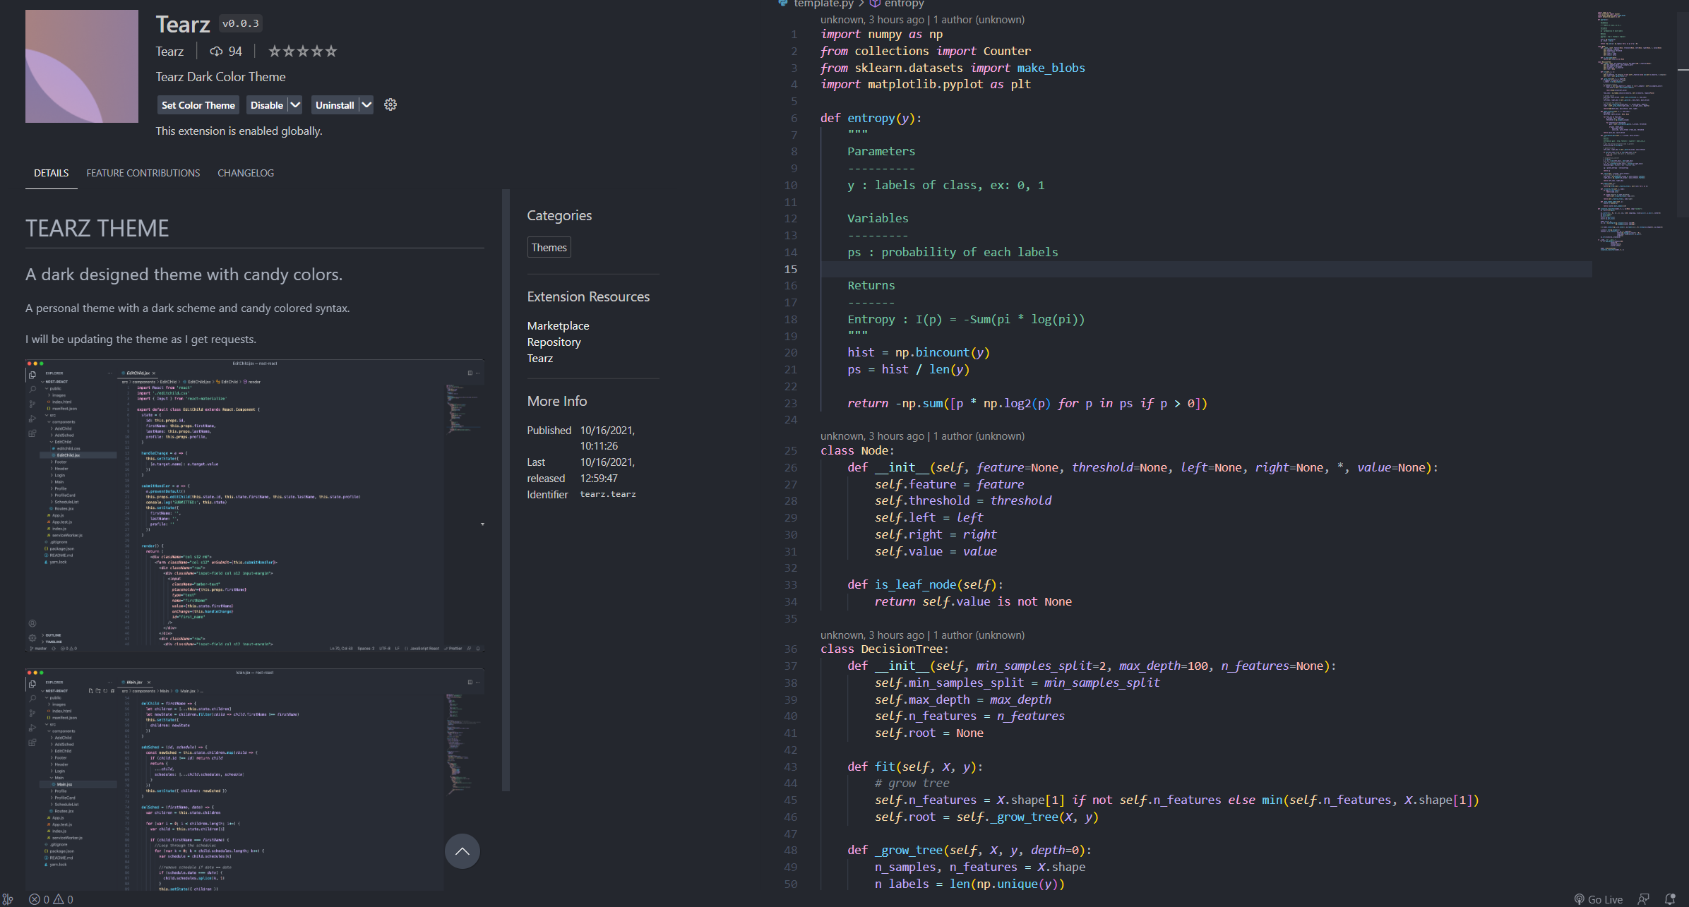Click the Repository resource link
Image resolution: width=1689 pixels, height=907 pixels.
coord(554,342)
